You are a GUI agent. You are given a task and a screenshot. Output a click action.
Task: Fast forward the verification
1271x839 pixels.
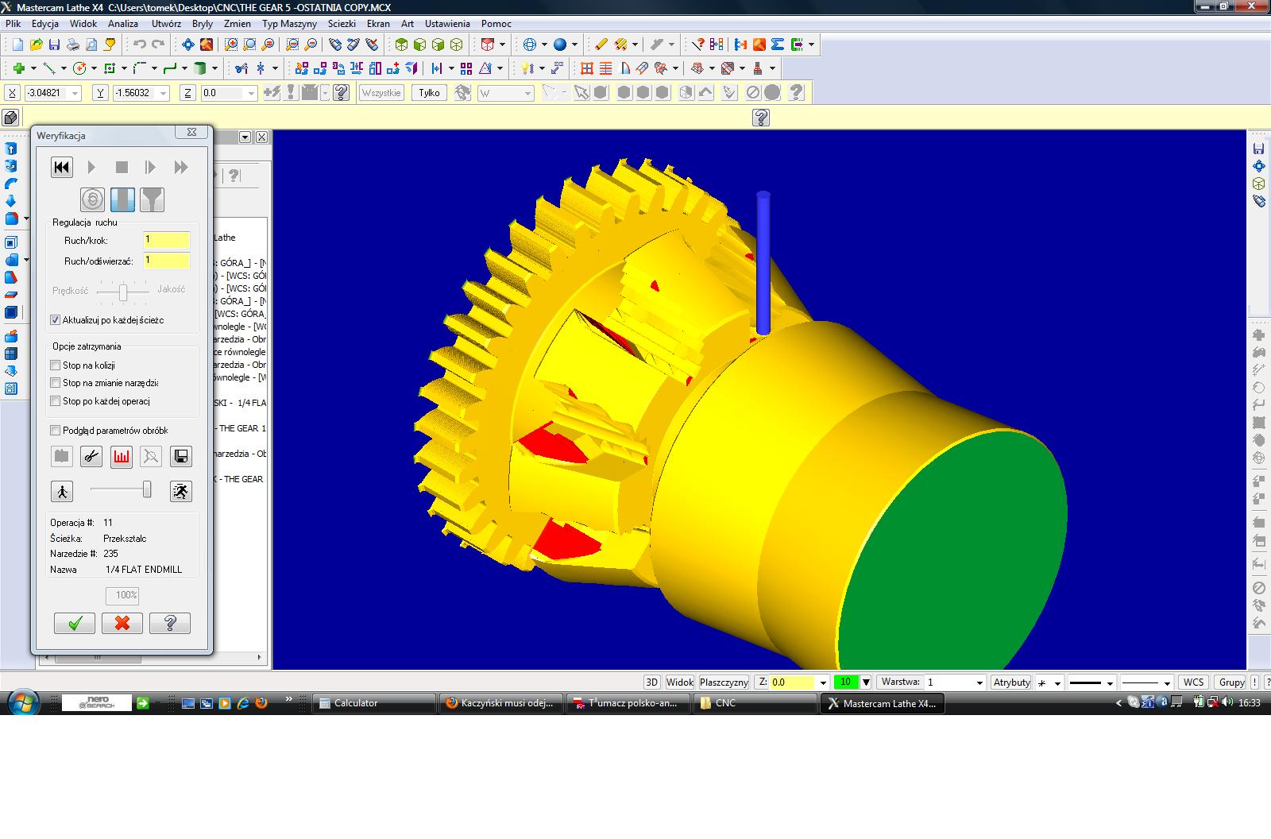[x=181, y=167]
